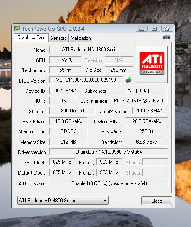Minimize the GPU-Z window

[x=142, y=29]
